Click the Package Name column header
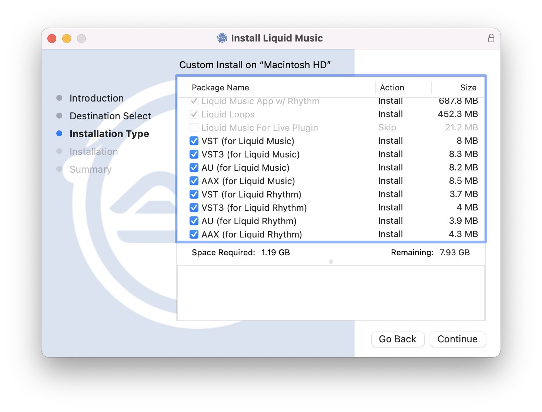This screenshot has width=542, height=412. (220, 88)
